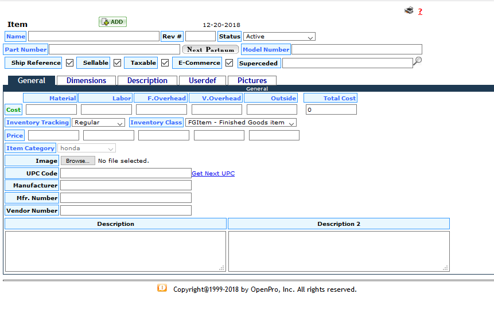Image resolution: width=494 pixels, height=317 pixels.
Task: Open help via the red question mark
Action: coord(420,11)
